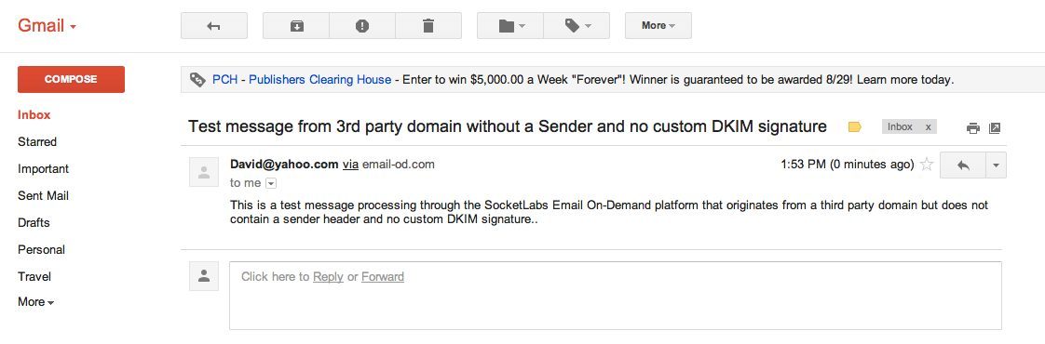The image size is (1045, 344).
Task: Go to the Drafts folder
Action: coord(34,223)
